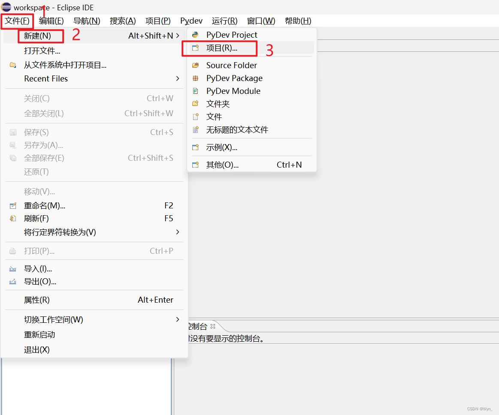Image resolution: width=499 pixels, height=415 pixels.
Task: Click the import icon beside 导入(I)...
Action: pos(13,269)
